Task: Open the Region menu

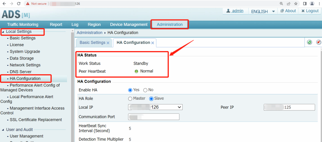Action: click(x=94, y=24)
